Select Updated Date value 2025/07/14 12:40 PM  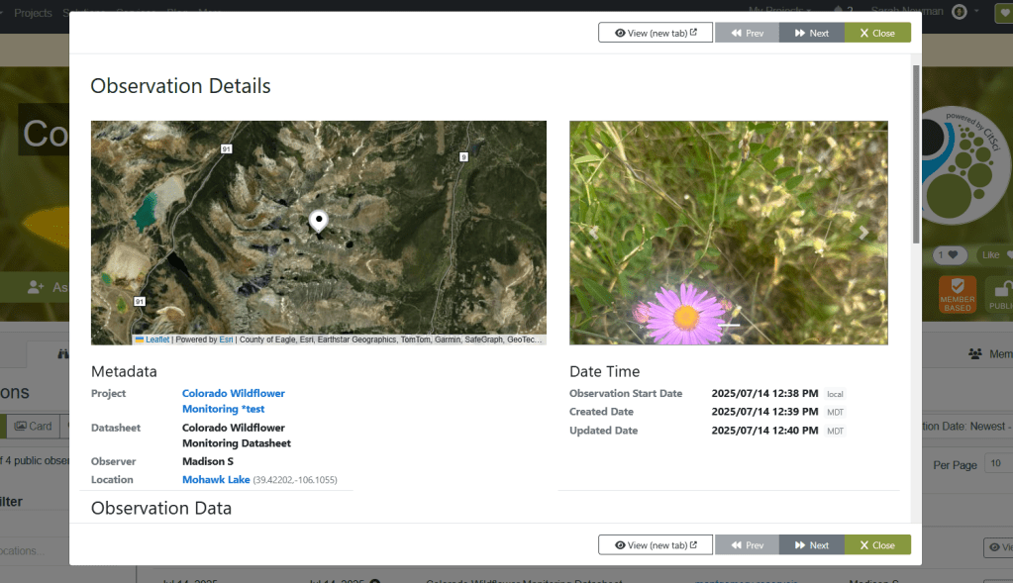click(764, 430)
